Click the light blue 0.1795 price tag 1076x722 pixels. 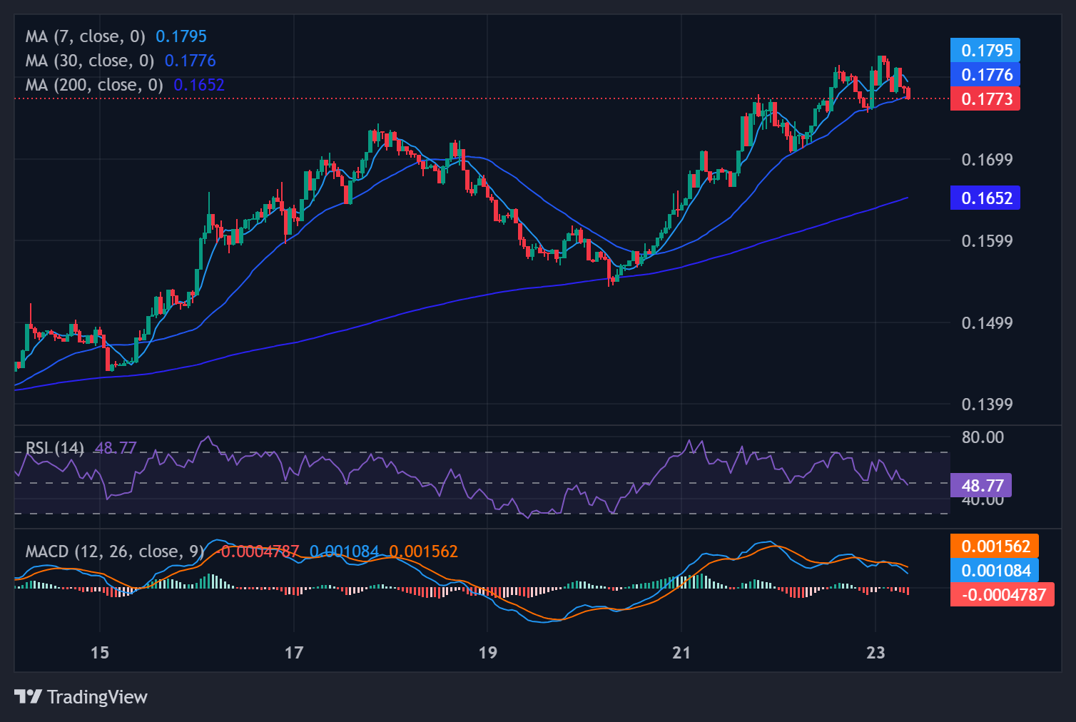point(985,51)
